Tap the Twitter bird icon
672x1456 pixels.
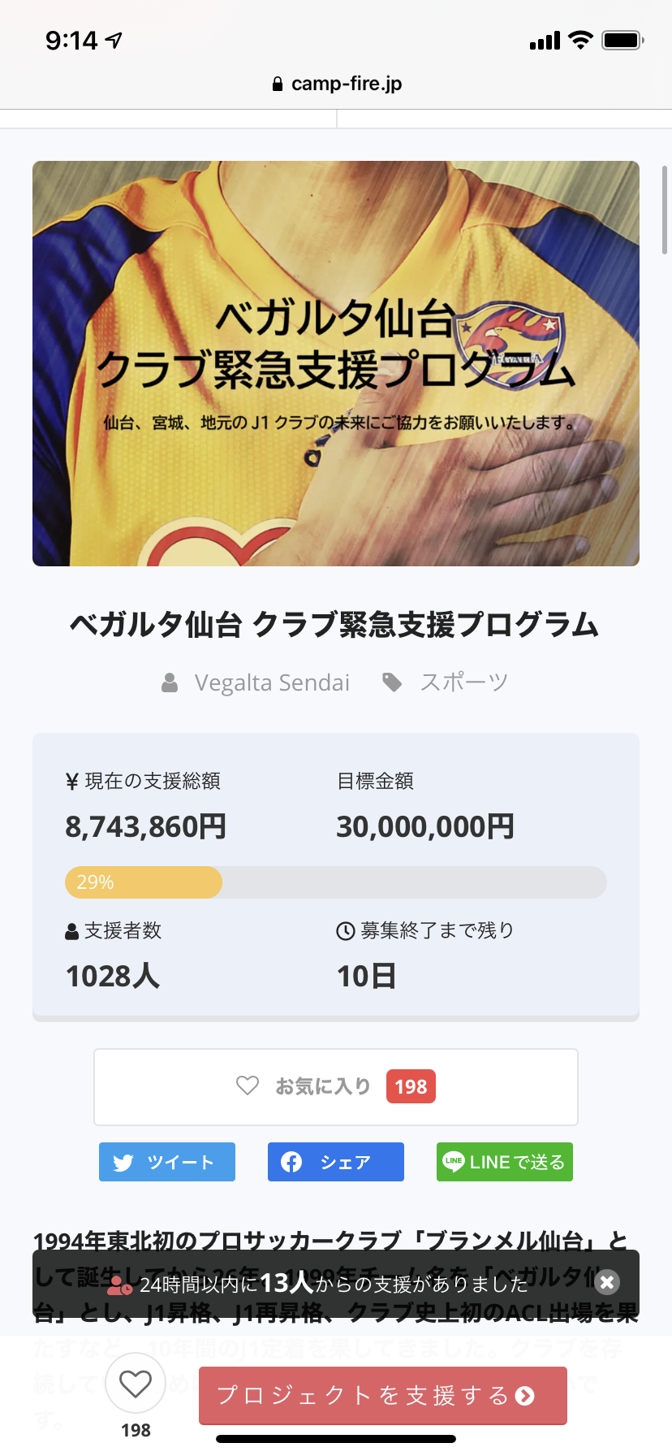[x=123, y=1163]
